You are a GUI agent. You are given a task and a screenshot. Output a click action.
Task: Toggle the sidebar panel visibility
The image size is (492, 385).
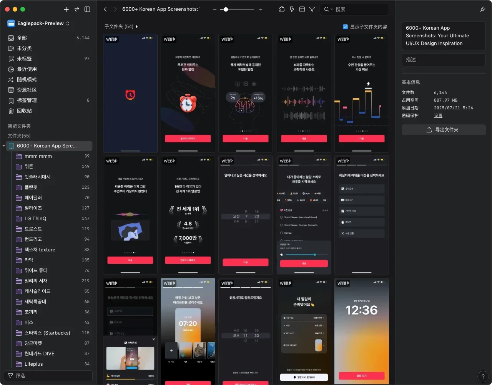(x=87, y=9)
